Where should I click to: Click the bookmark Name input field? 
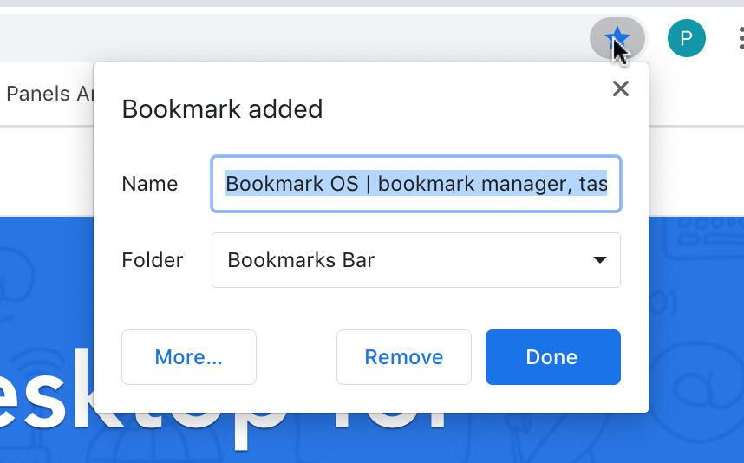[416, 184]
